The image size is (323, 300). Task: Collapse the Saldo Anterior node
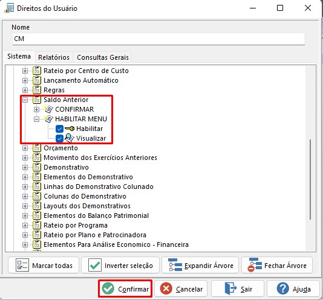(x=25, y=100)
